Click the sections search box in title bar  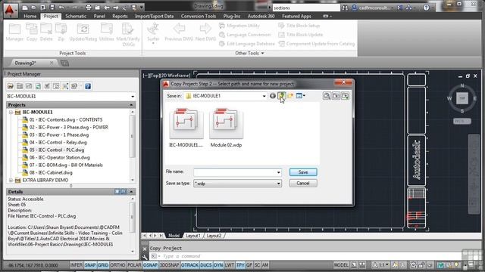click(306, 8)
